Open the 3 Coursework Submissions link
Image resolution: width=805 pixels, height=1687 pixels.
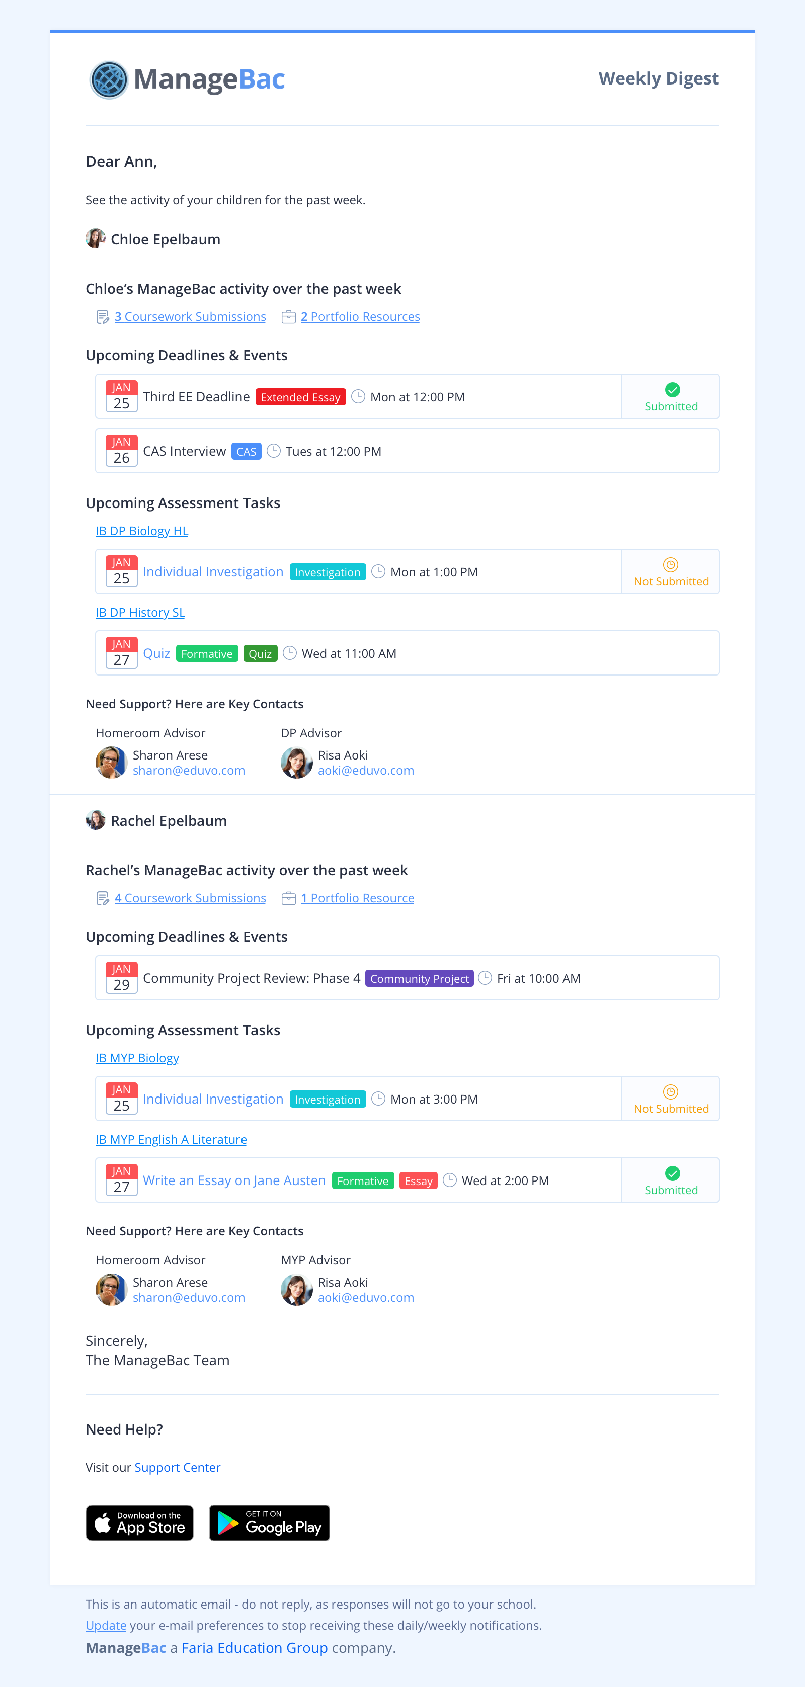pyautogui.click(x=190, y=317)
